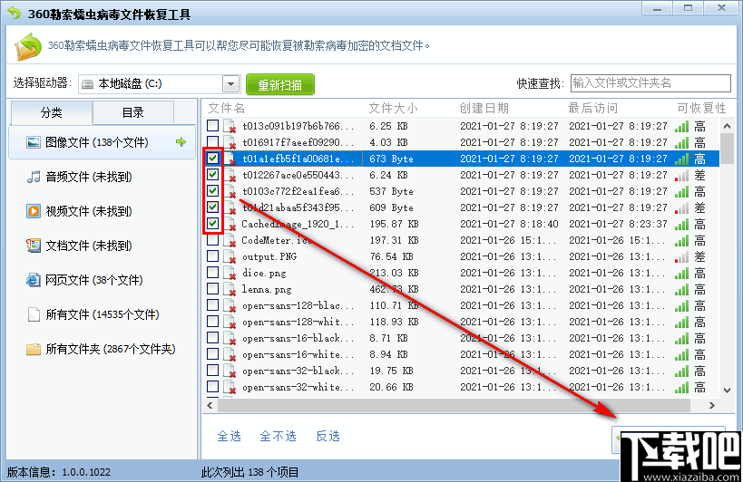Sort by 文件大小 column header
The width and height of the screenshot is (743, 482).
click(394, 109)
